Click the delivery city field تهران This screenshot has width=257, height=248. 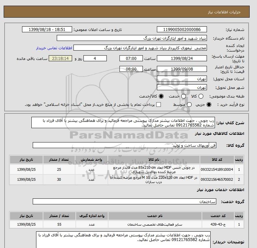[x=182, y=88]
